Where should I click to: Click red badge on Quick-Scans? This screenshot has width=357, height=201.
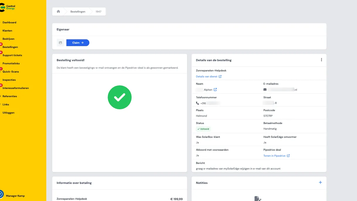click(1, 69)
